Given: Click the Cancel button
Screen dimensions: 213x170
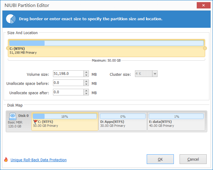Looking at the screenshot, I should [x=193, y=159].
